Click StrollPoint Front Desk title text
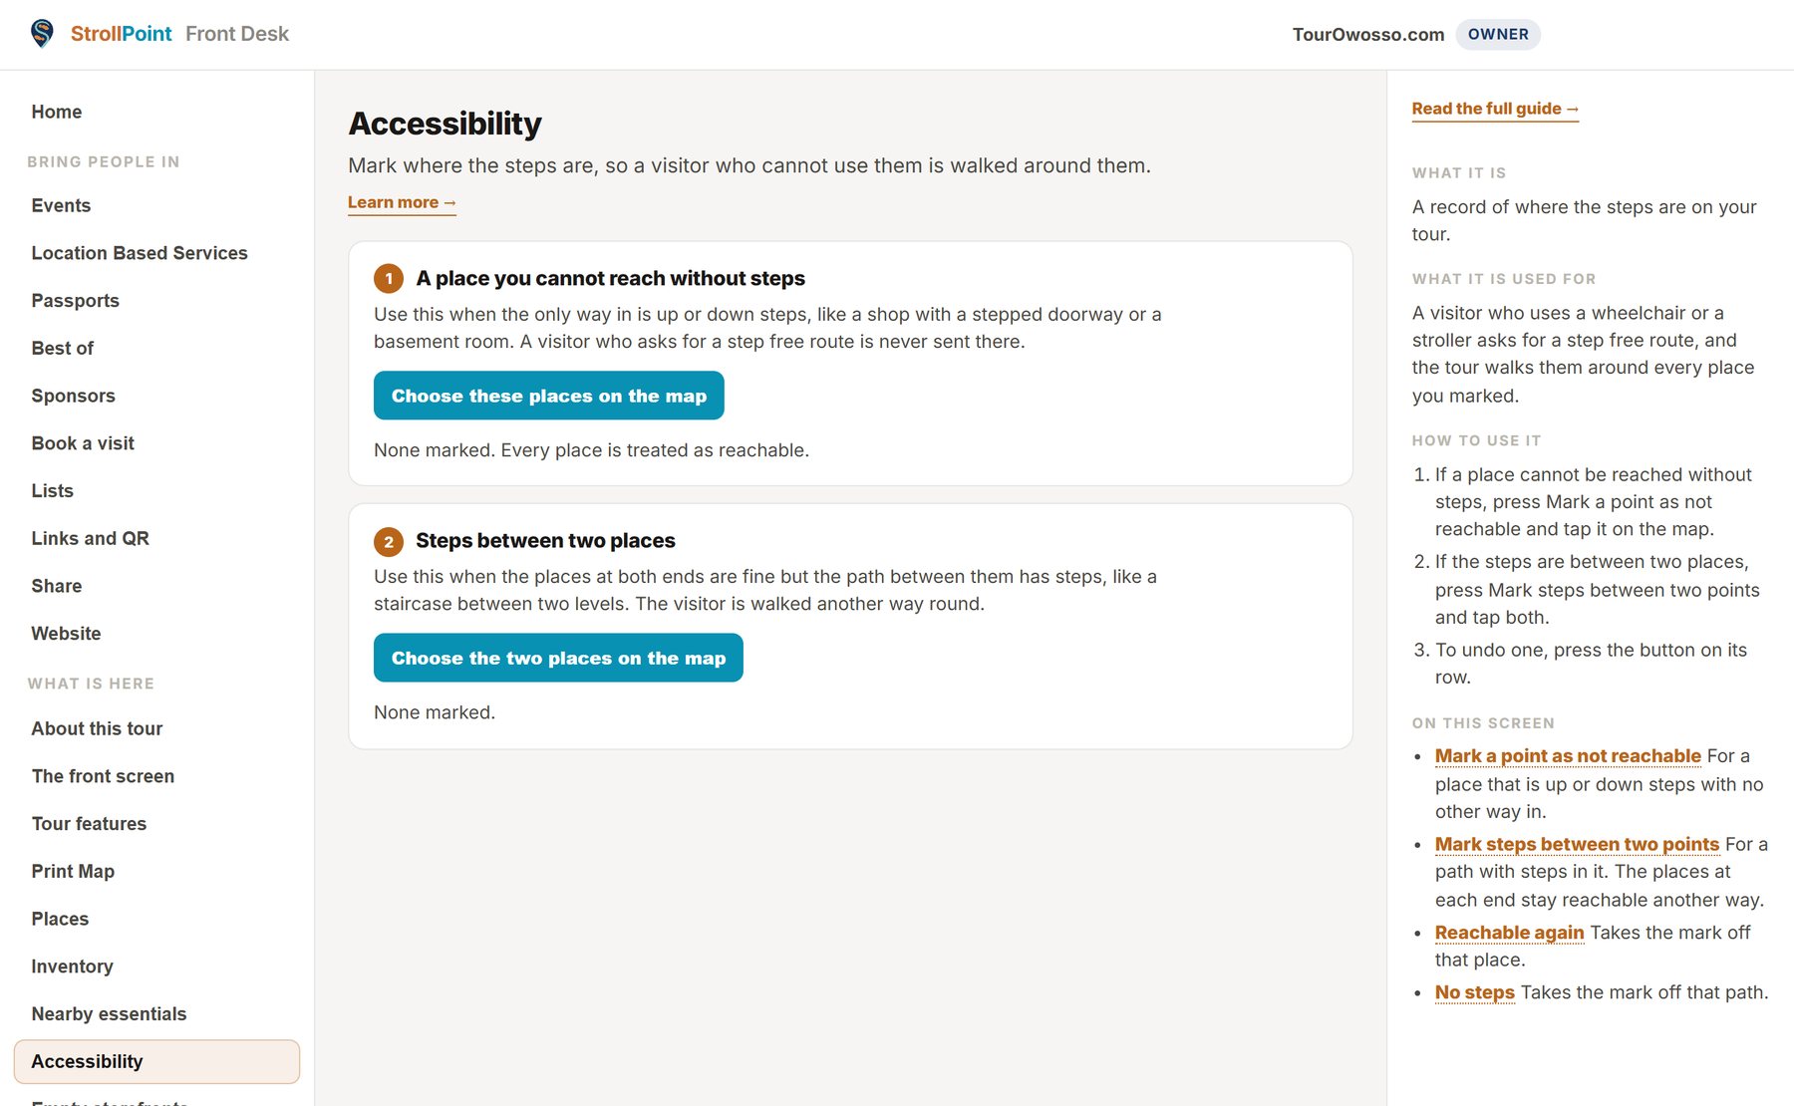This screenshot has width=1794, height=1106. click(179, 34)
